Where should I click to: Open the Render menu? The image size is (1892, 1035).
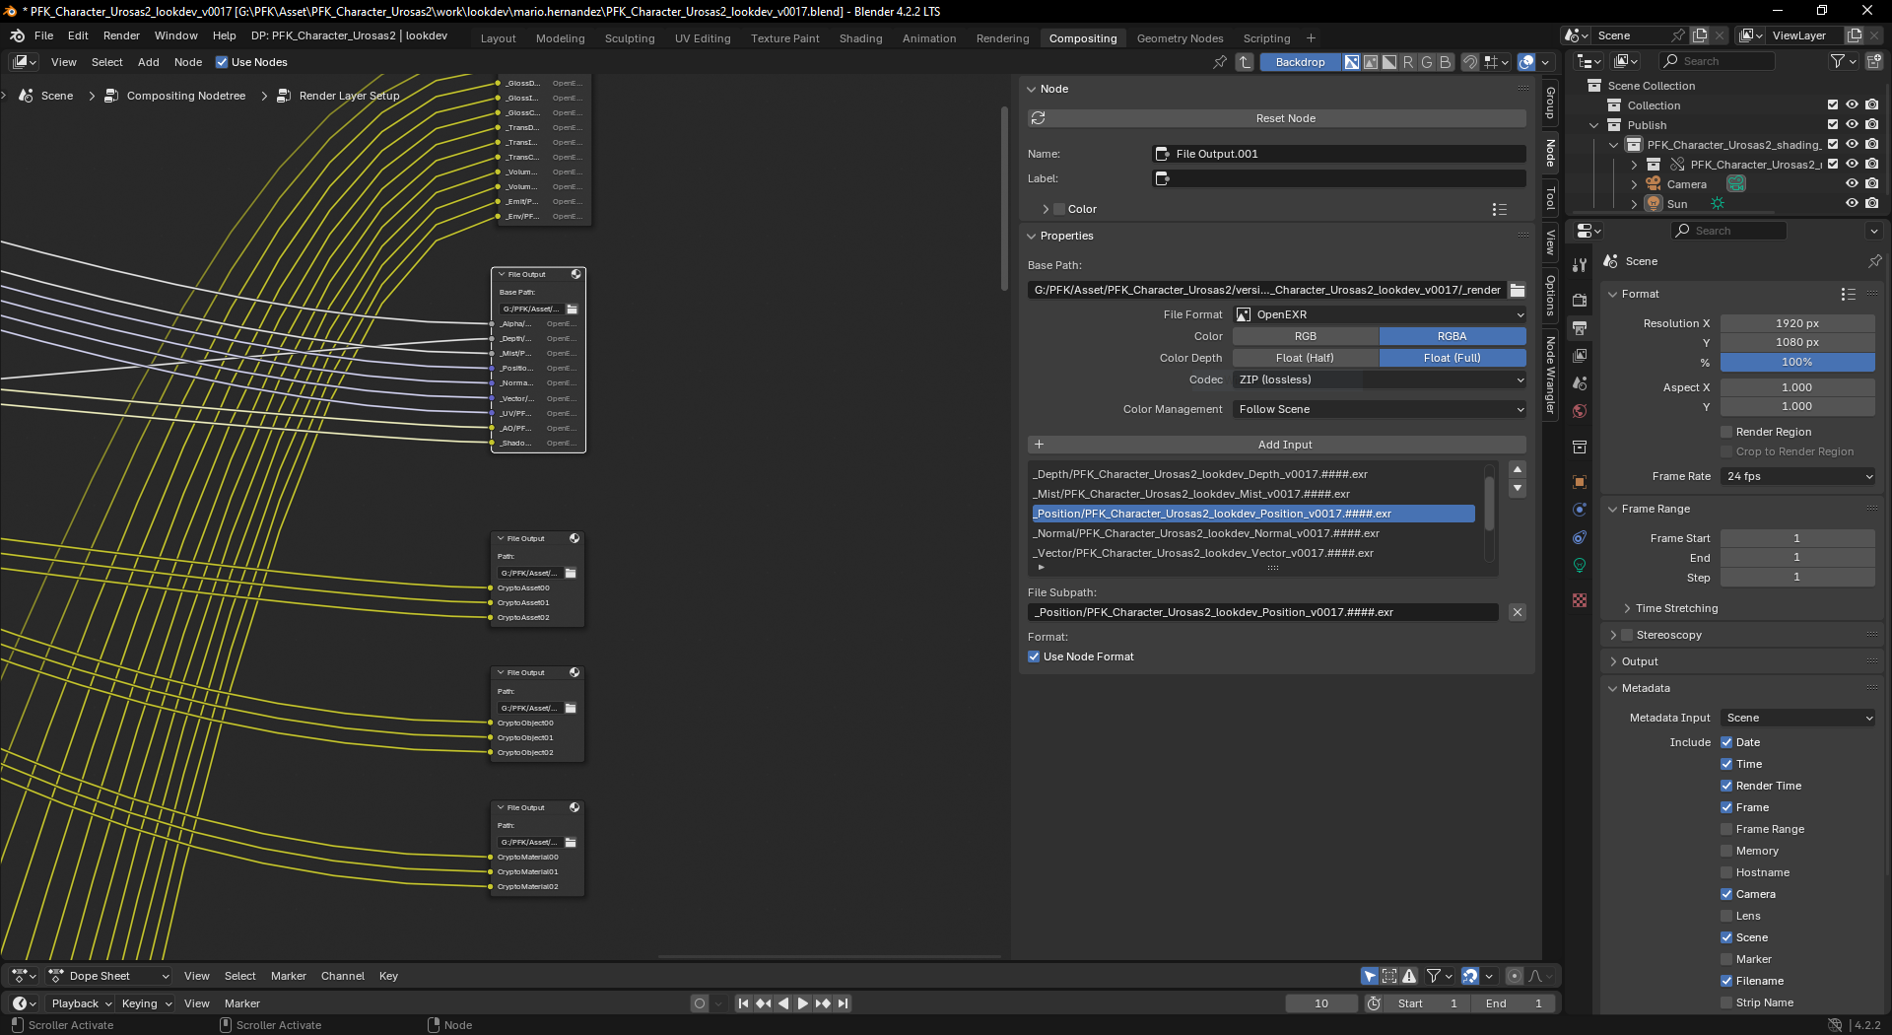point(121,35)
